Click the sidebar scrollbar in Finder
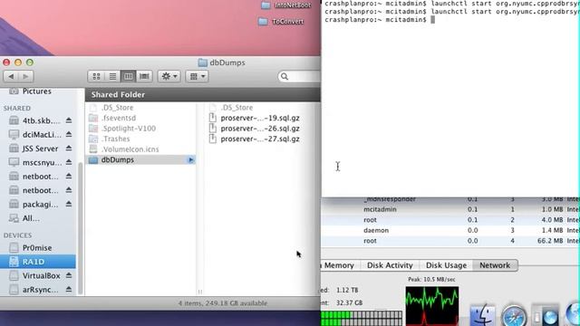 click(81, 229)
